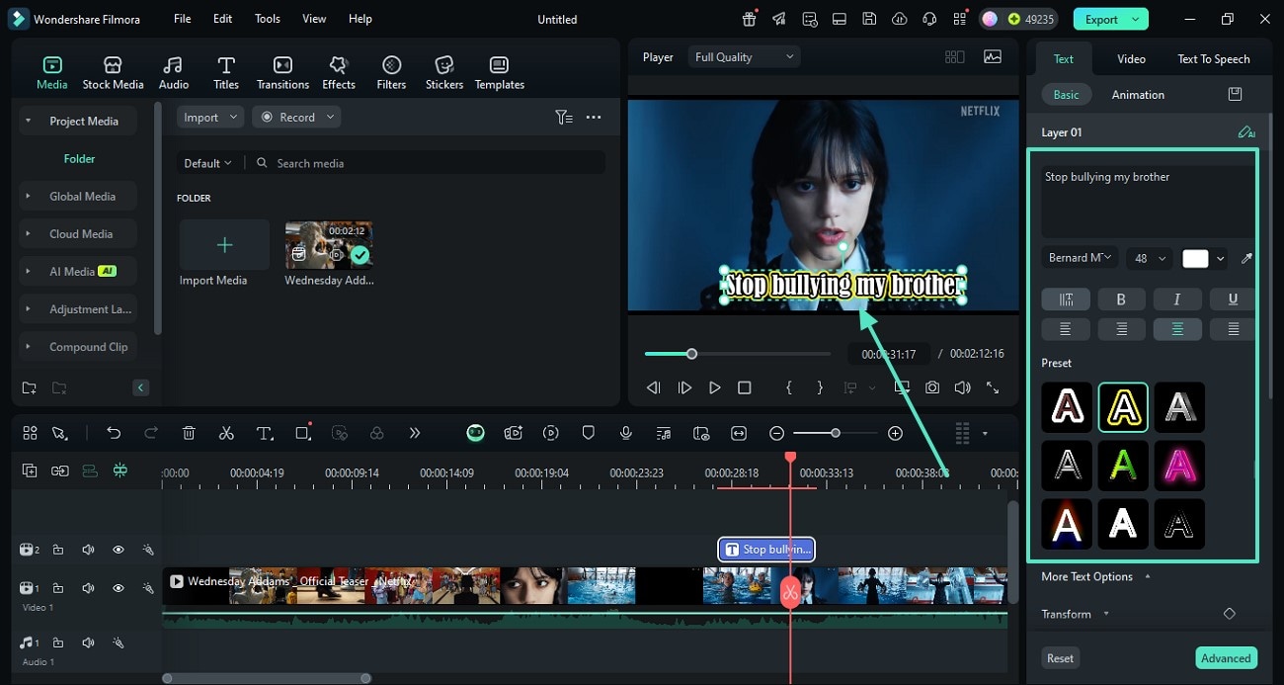Open the Full Quality player dropdown
This screenshot has height=685, width=1284.
744,57
